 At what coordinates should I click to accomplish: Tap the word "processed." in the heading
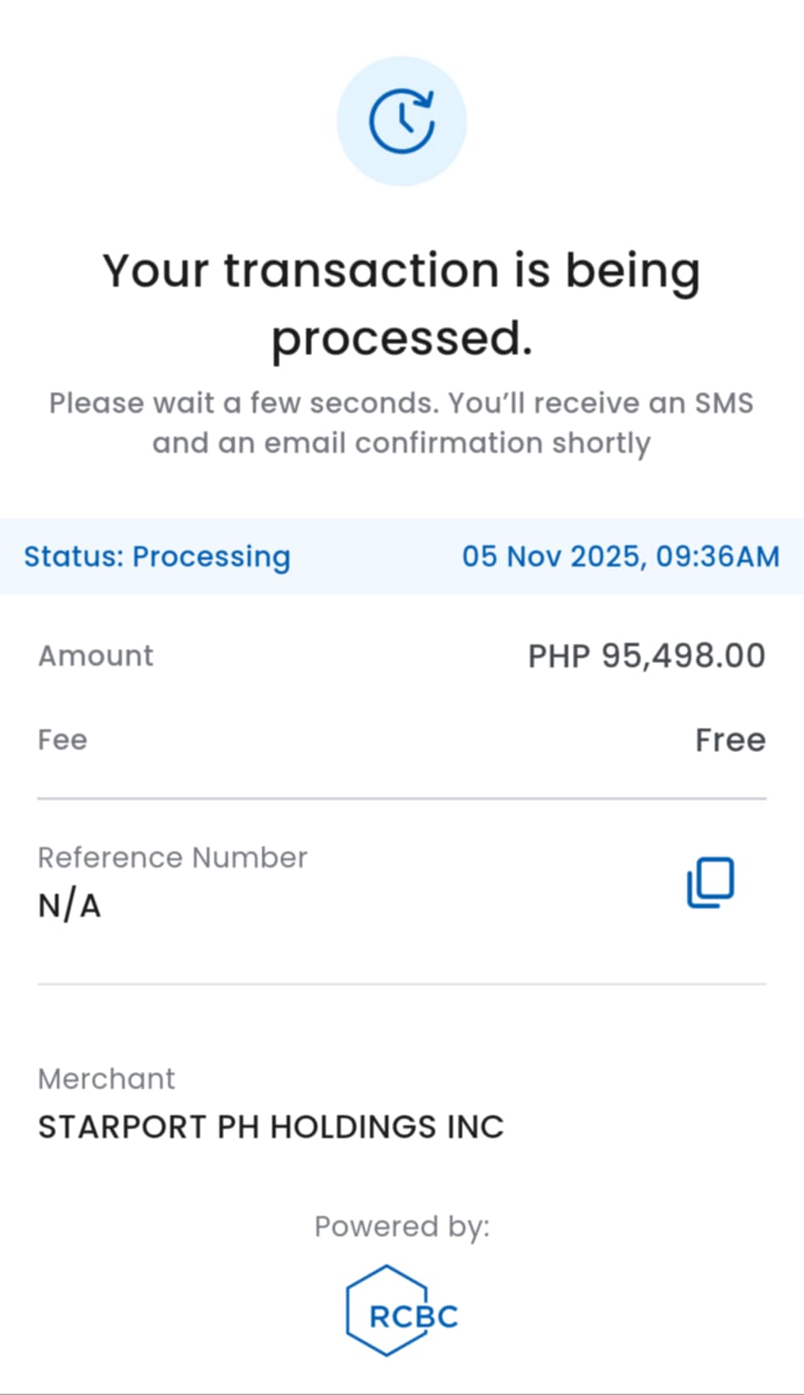click(x=401, y=339)
